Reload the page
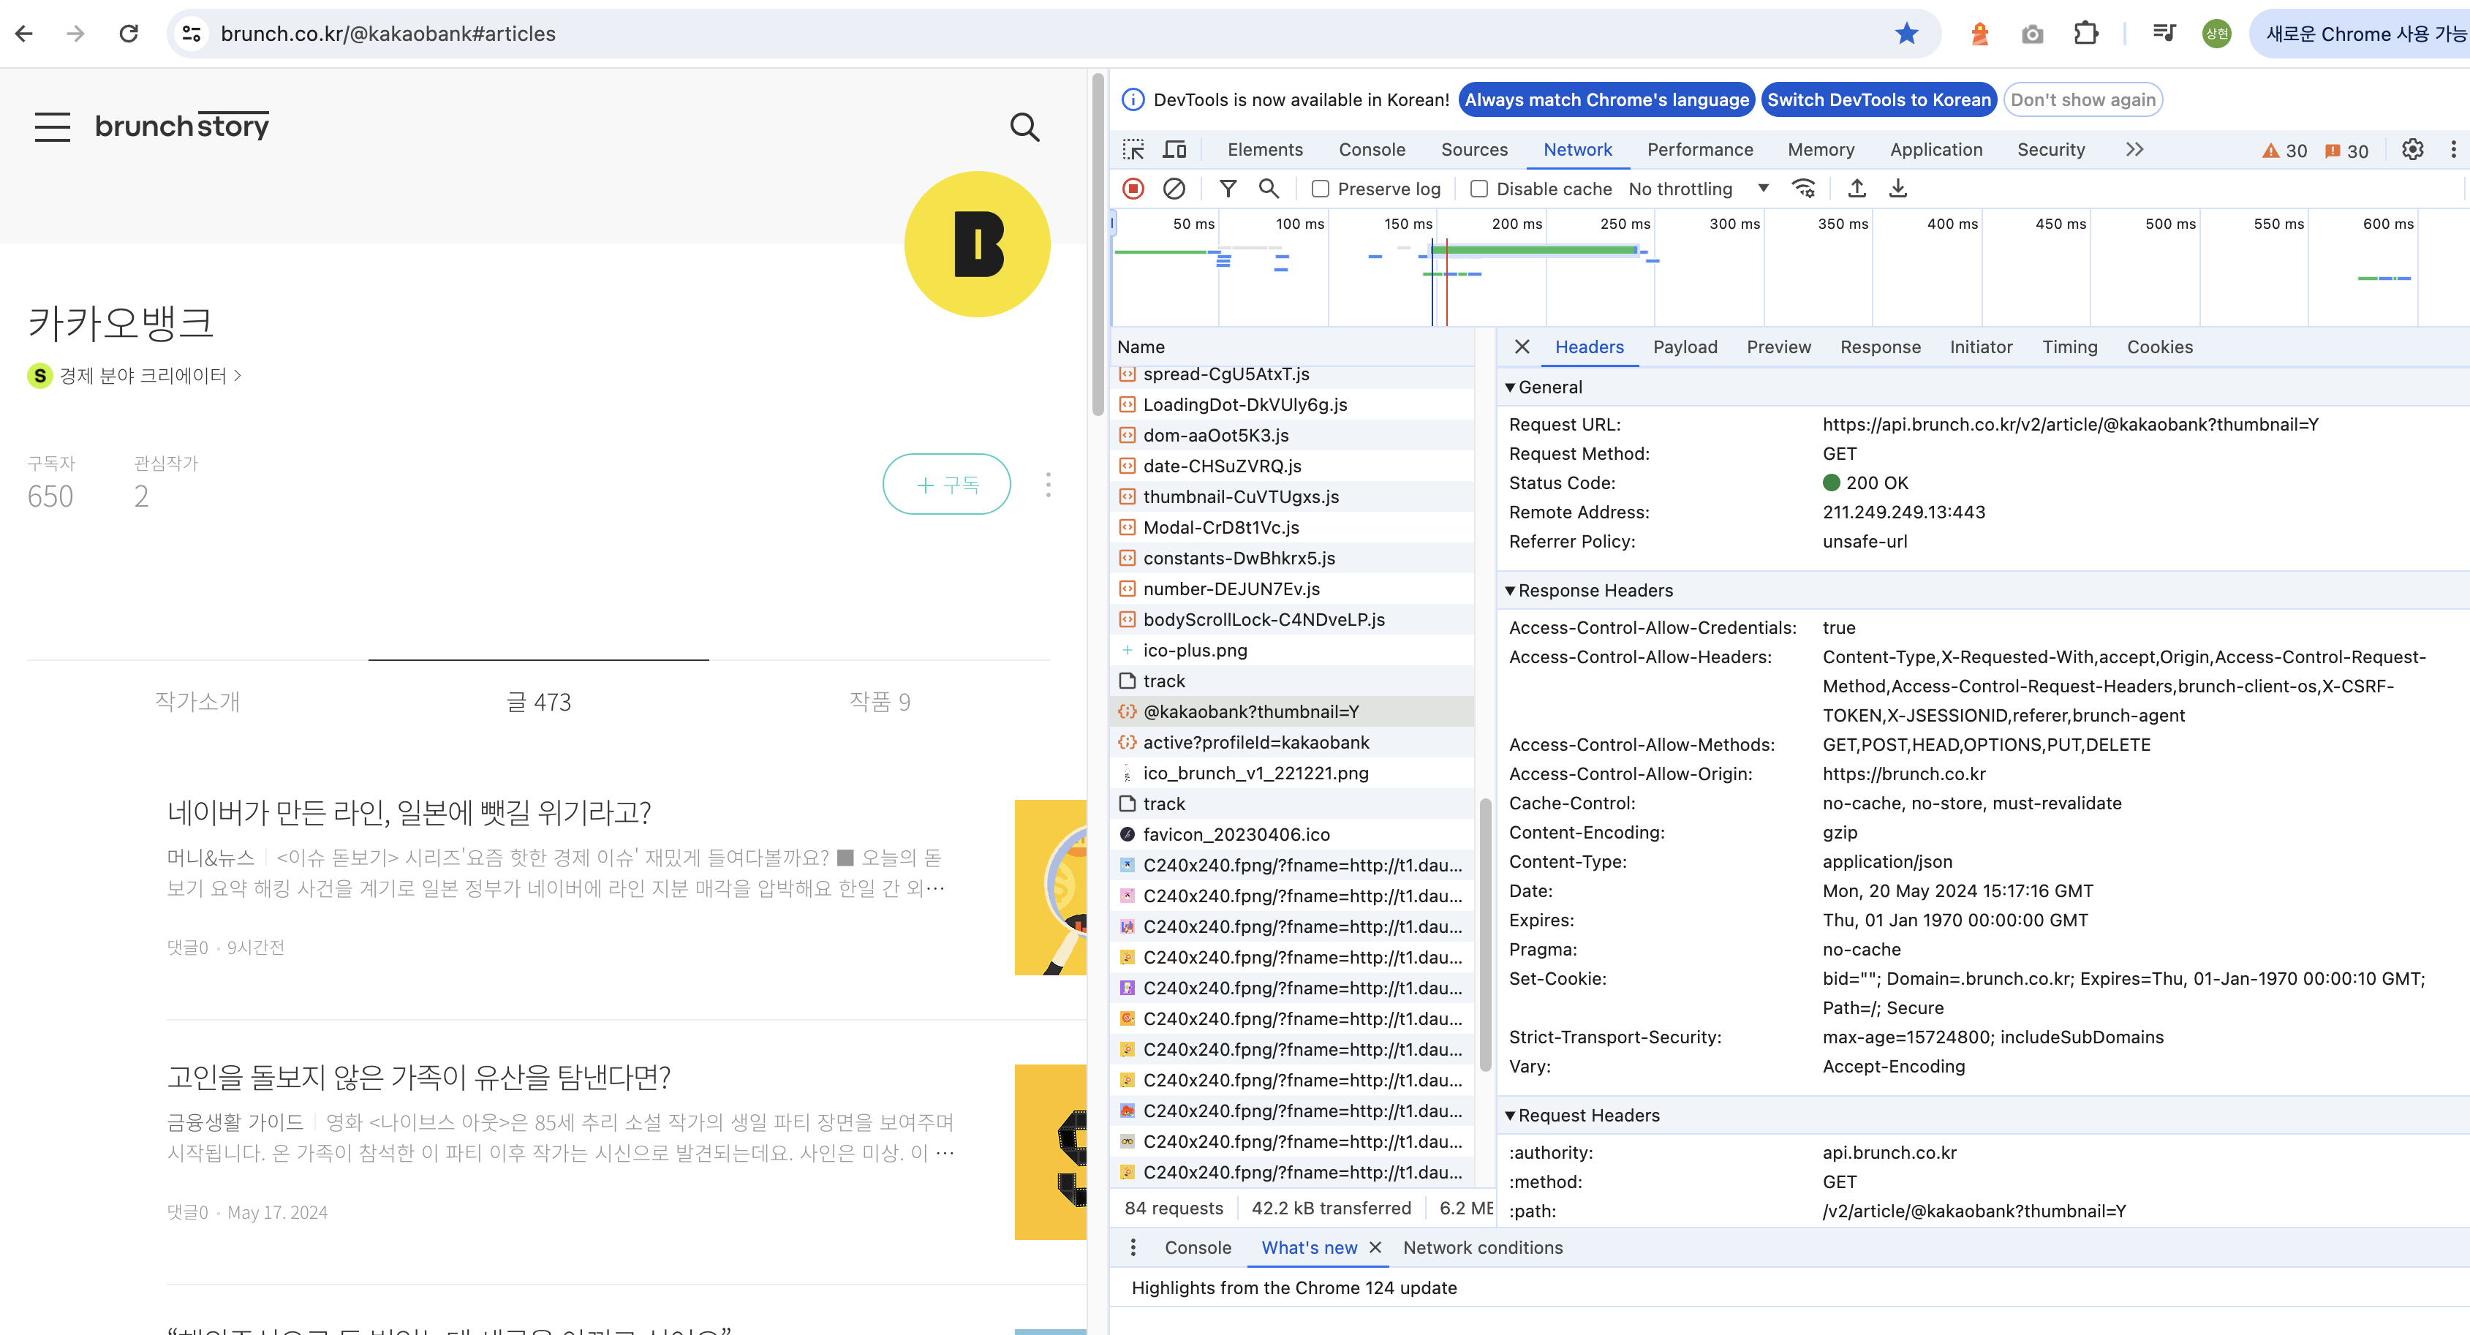The width and height of the screenshot is (2470, 1335). (x=129, y=34)
